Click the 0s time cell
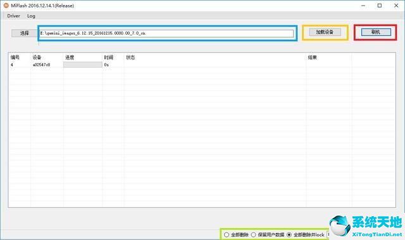The width and height of the screenshot is (405, 240). coord(106,64)
